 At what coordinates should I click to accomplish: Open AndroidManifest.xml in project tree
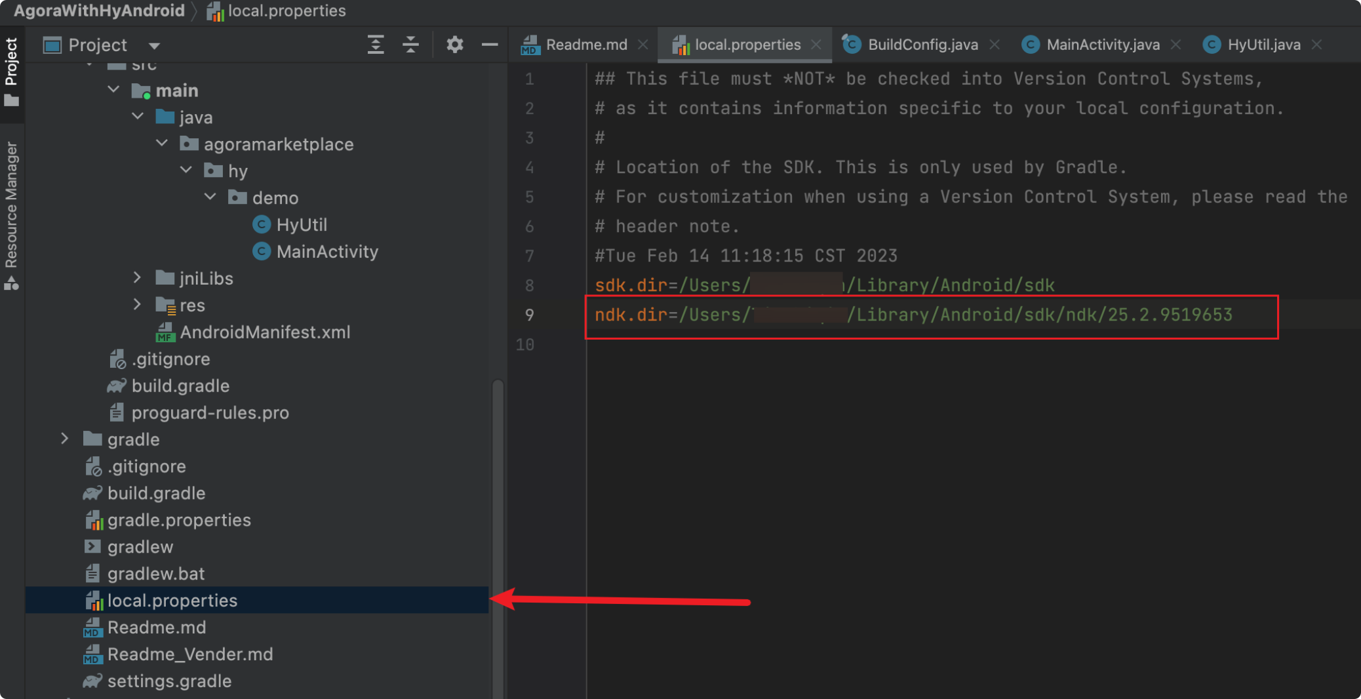pyautogui.click(x=265, y=332)
